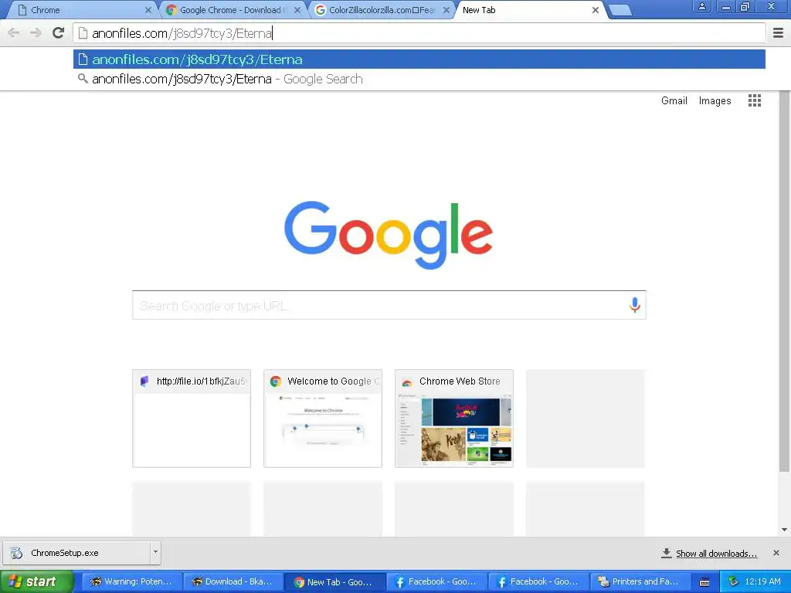Open a new tab with the tab-strip button
The width and height of the screenshot is (791, 593).
620,10
